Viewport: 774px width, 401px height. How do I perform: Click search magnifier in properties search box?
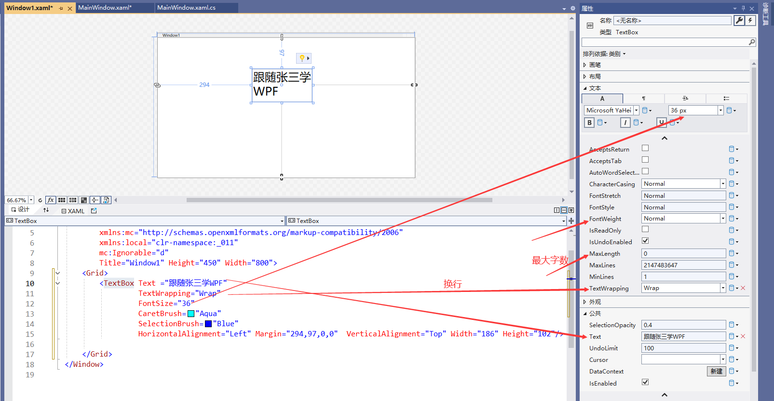(x=751, y=42)
